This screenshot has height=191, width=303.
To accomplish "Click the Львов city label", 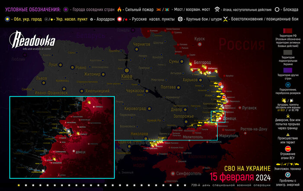I will coord(42,78).
